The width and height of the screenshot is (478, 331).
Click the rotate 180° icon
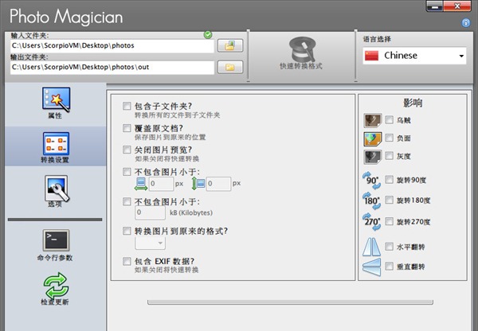click(x=372, y=201)
